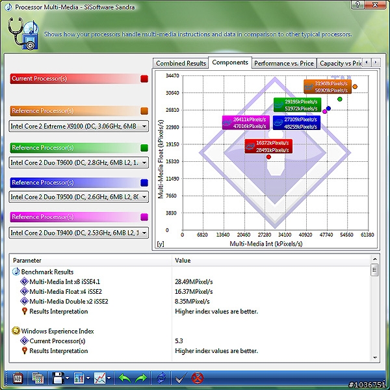
Task: Click the green forward arrow
Action: click(141, 378)
